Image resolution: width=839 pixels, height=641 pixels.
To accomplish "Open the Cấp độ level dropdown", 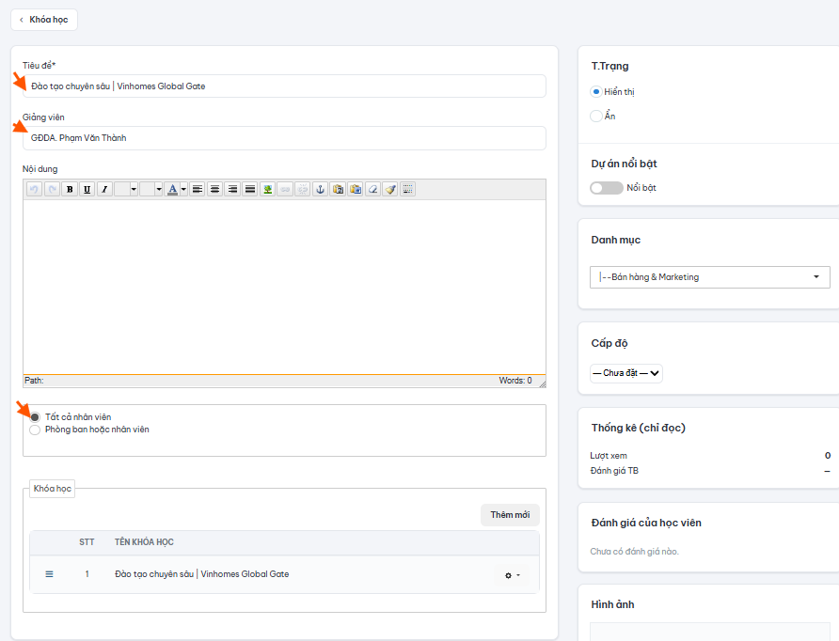I will [x=626, y=373].
